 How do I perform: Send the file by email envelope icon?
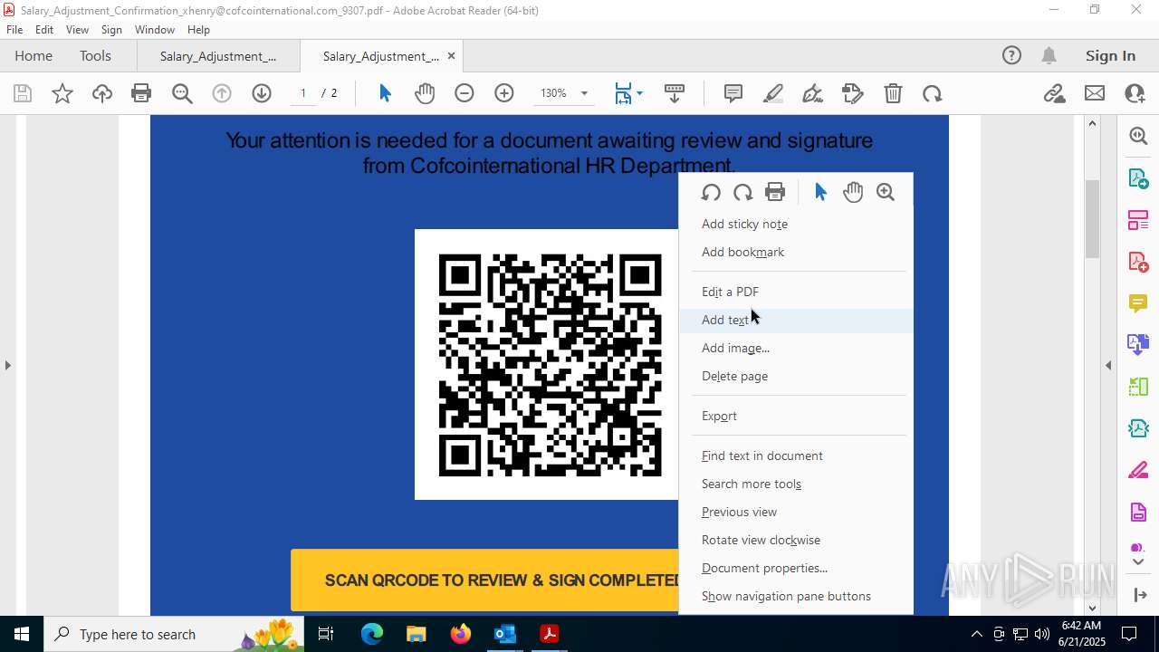pyautogui.click(x=1095, y=93)
